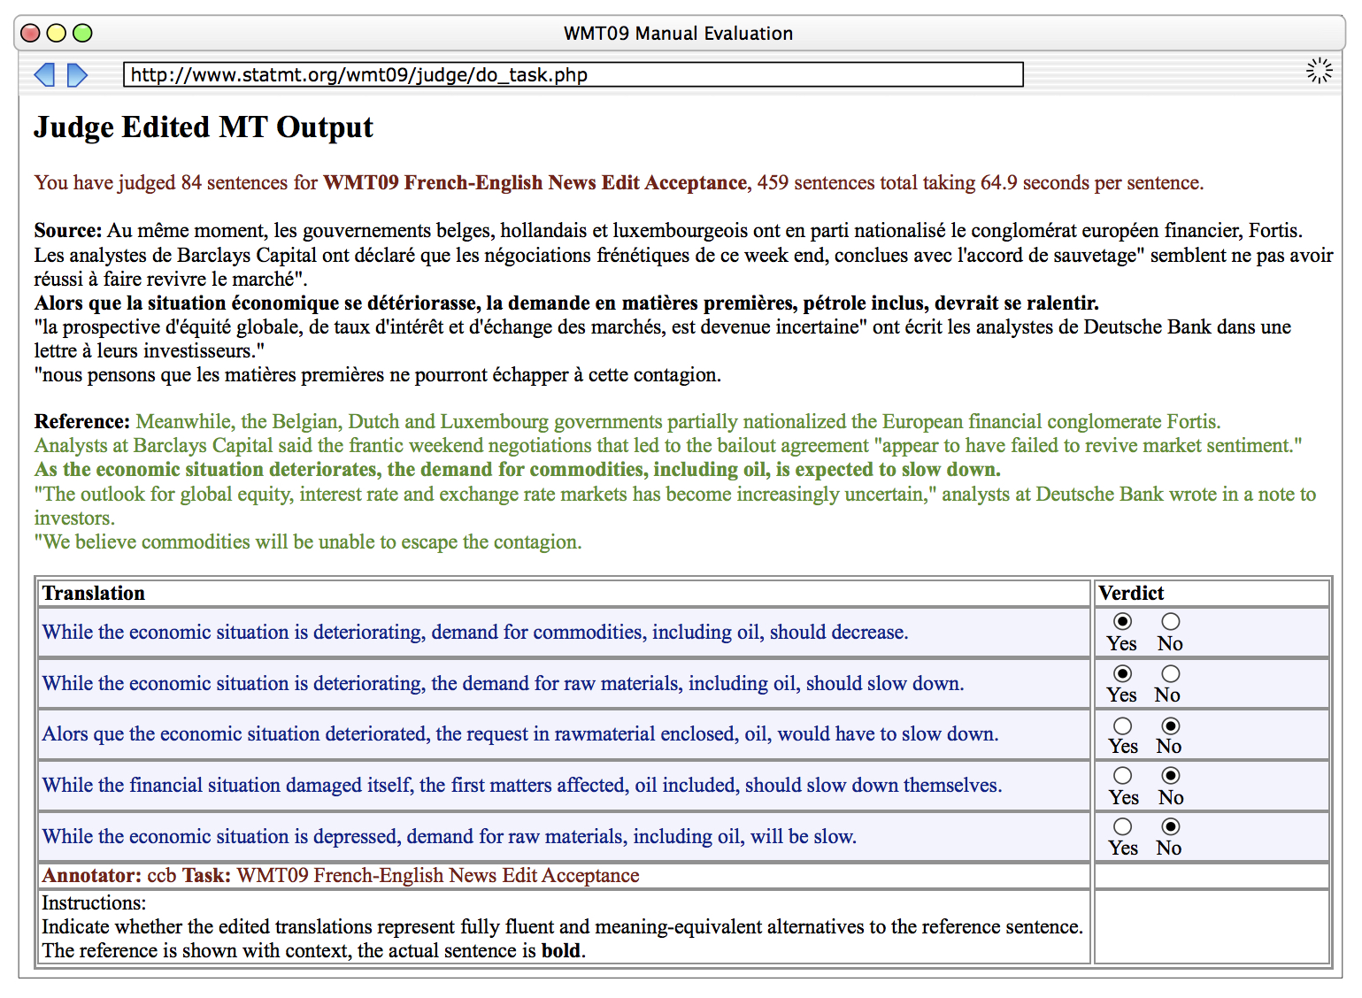The width and height of the screenshot is (1362, 998).
Task: Click the 'Translation' column header
Action: [94, 593]
